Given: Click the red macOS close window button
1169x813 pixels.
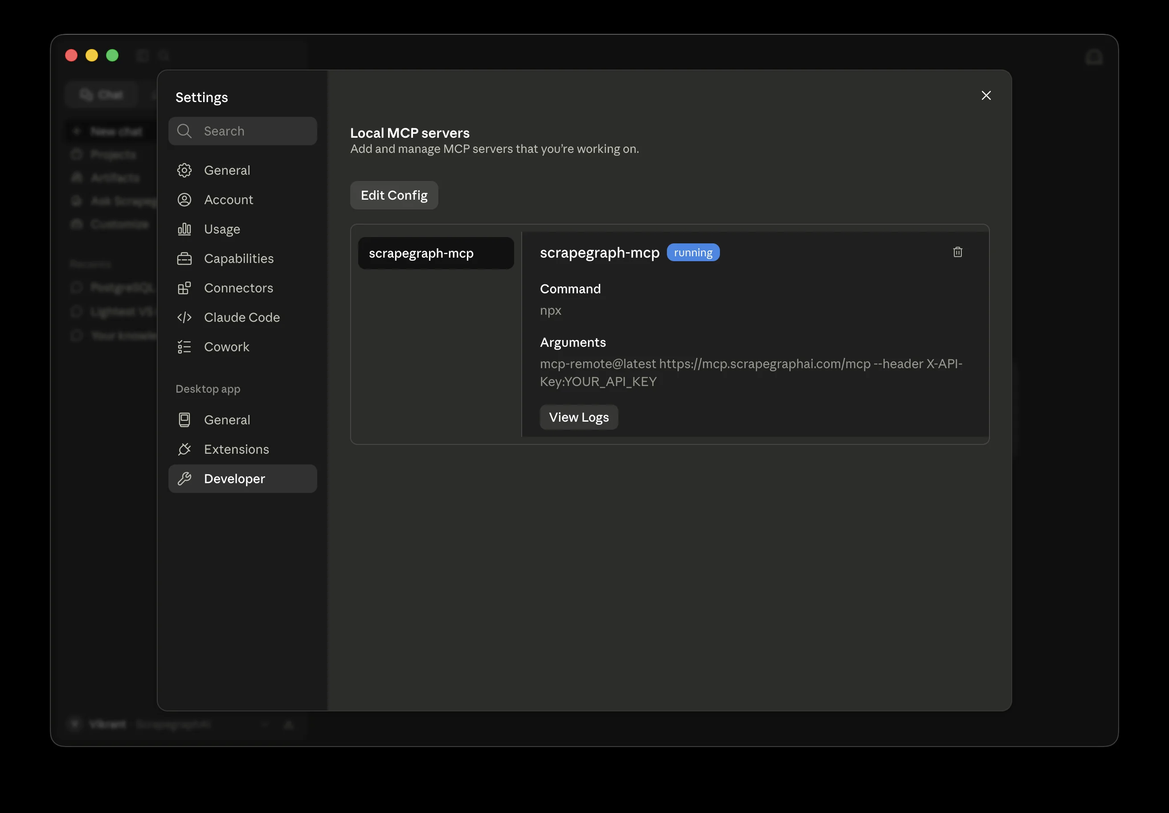Looking at the screenshot, I should pyautogui.click(x=71, y=56).
